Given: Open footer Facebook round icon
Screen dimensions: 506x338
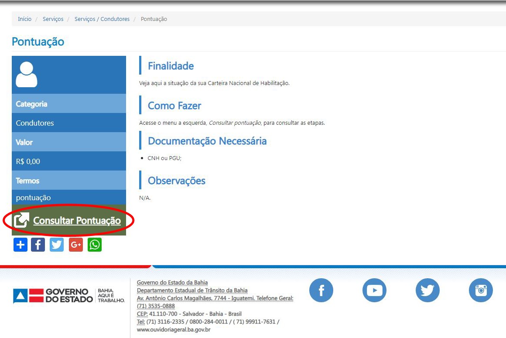Looking at the screenshot, I should 321,290.
